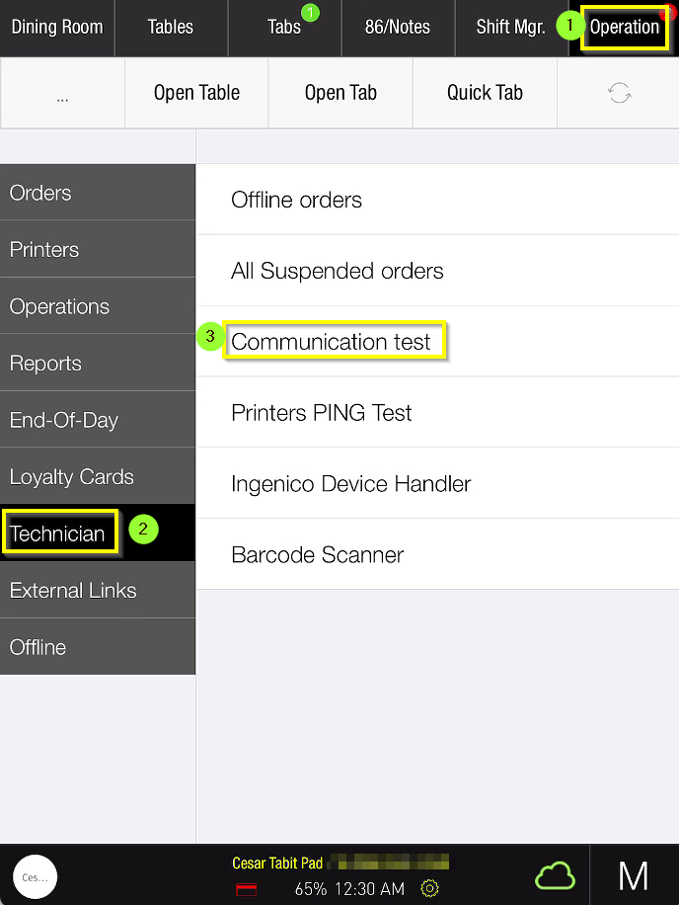Click the yellow settings gear icon

[429, 888]
